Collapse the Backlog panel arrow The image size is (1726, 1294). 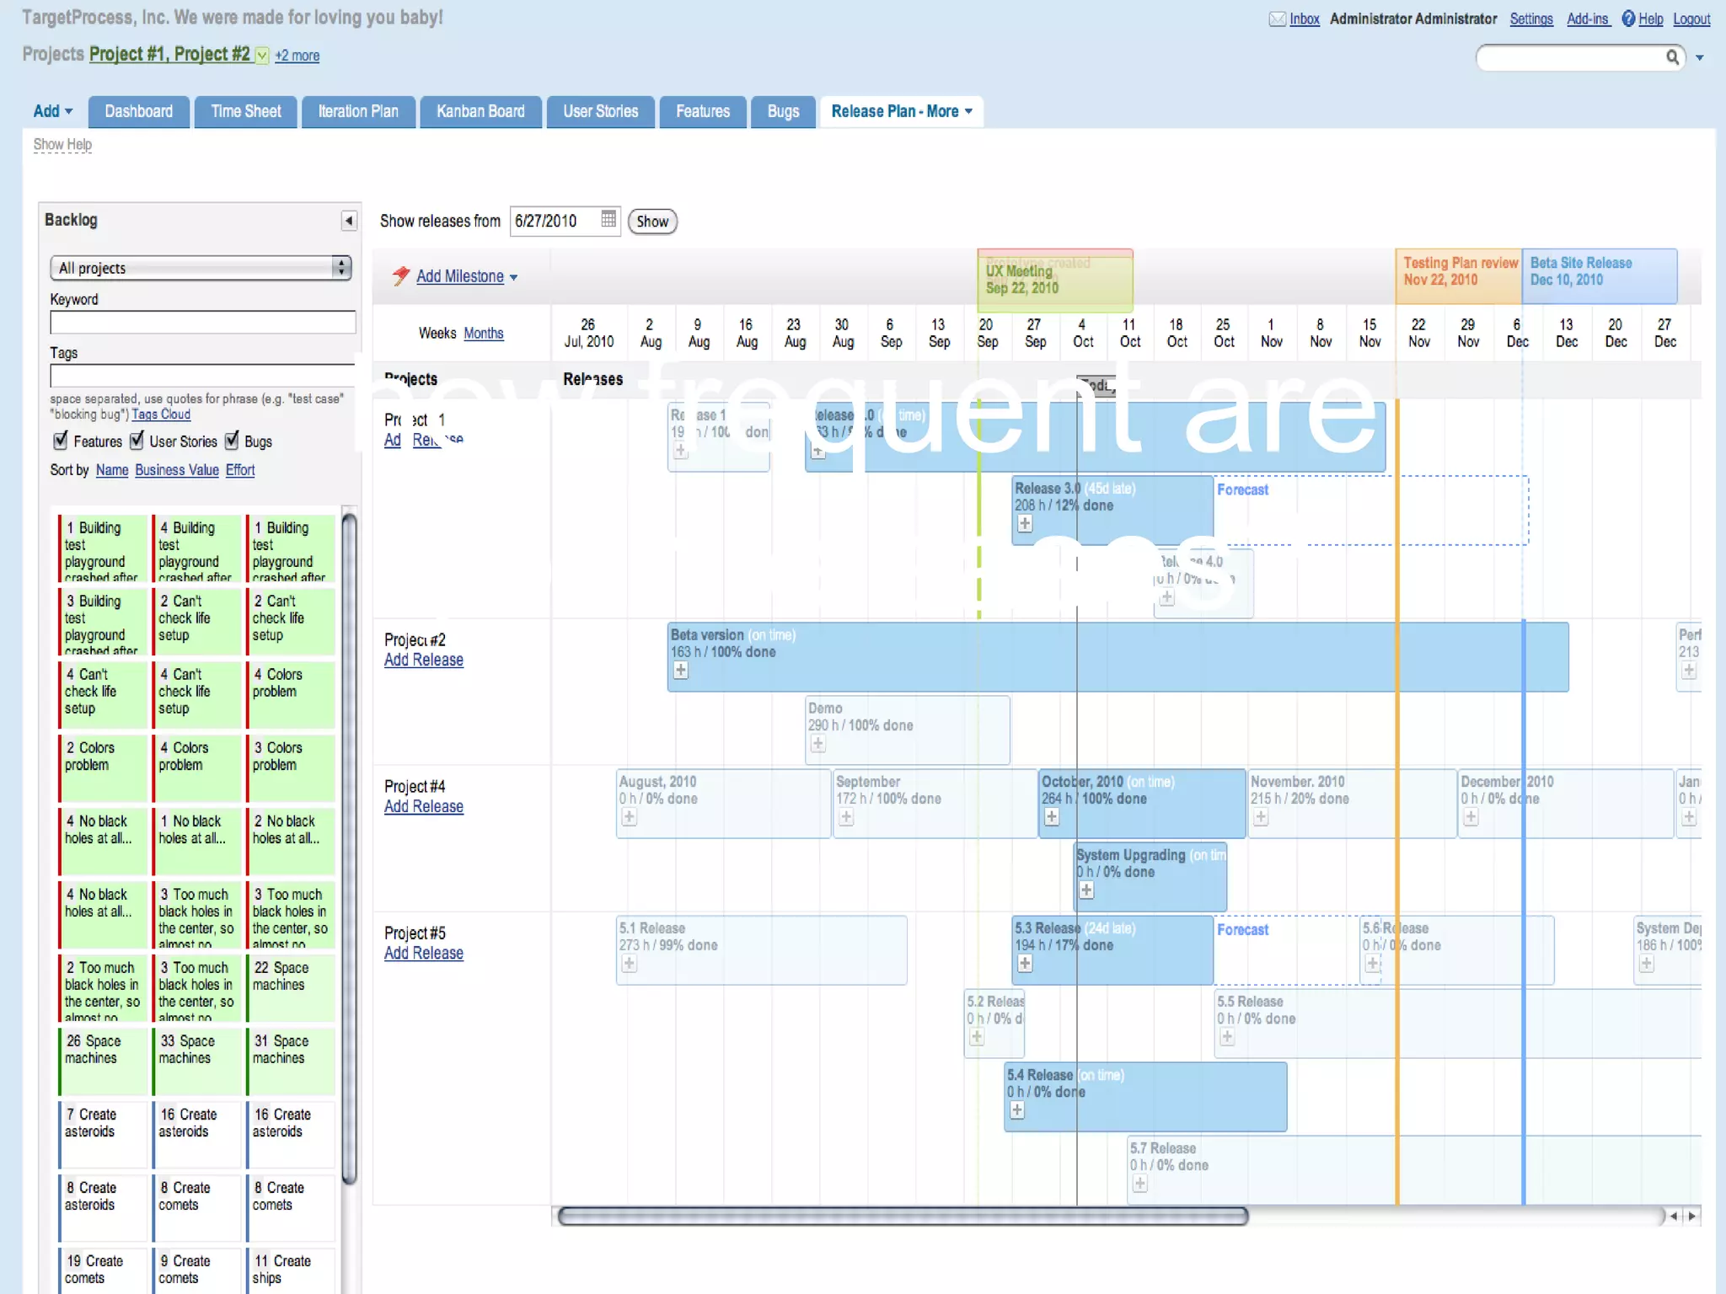348,221
